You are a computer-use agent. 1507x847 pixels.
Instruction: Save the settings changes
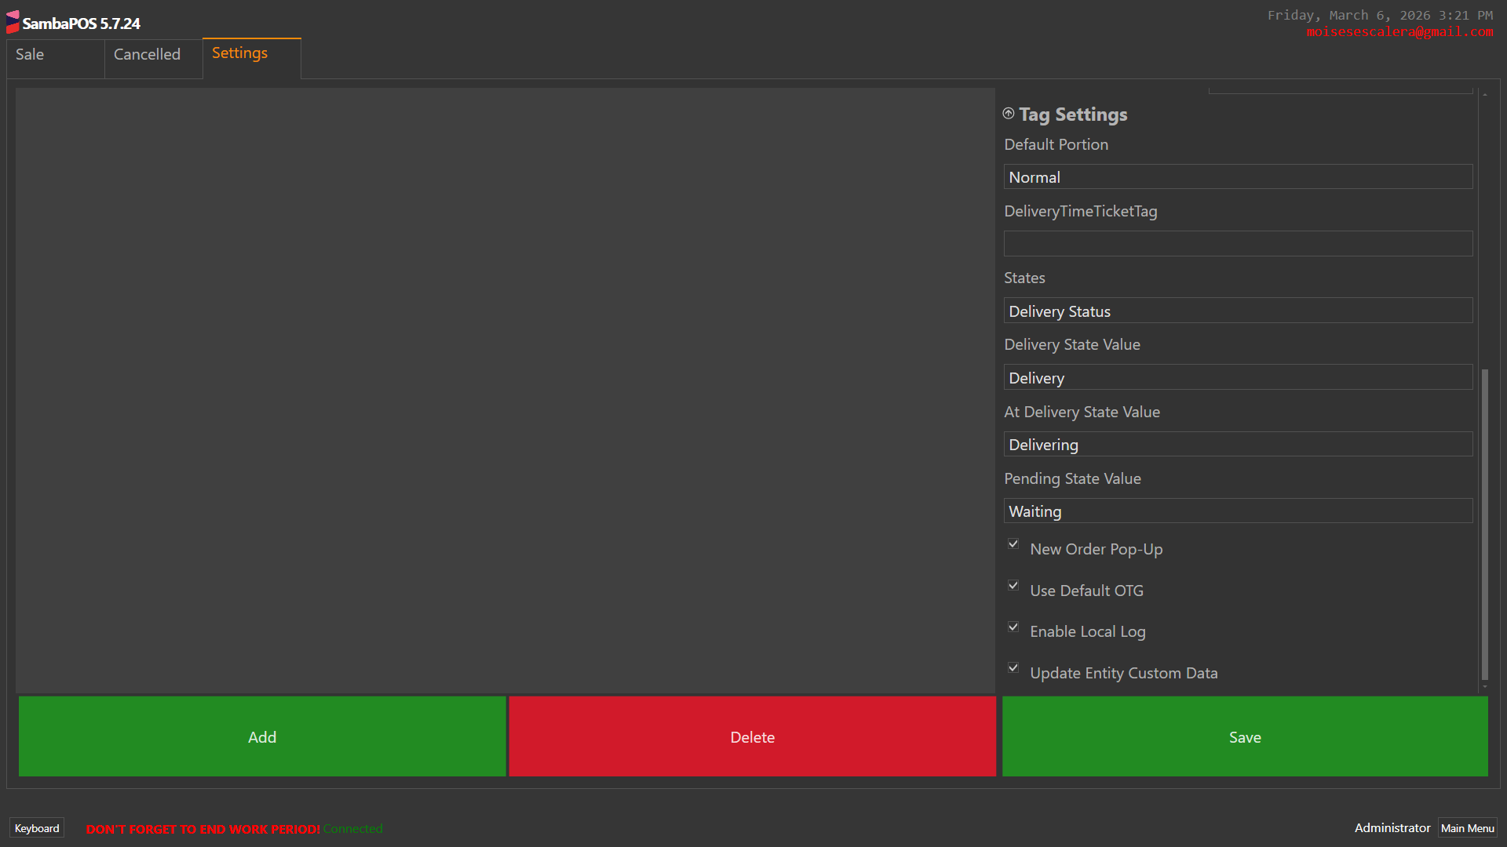pyautogui.click(x=1245, y=736)
